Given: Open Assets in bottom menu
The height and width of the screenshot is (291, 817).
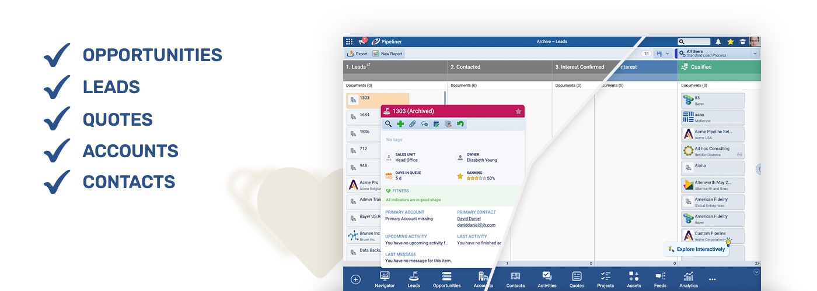Looking at the screenshot, I should coord(634,279).
